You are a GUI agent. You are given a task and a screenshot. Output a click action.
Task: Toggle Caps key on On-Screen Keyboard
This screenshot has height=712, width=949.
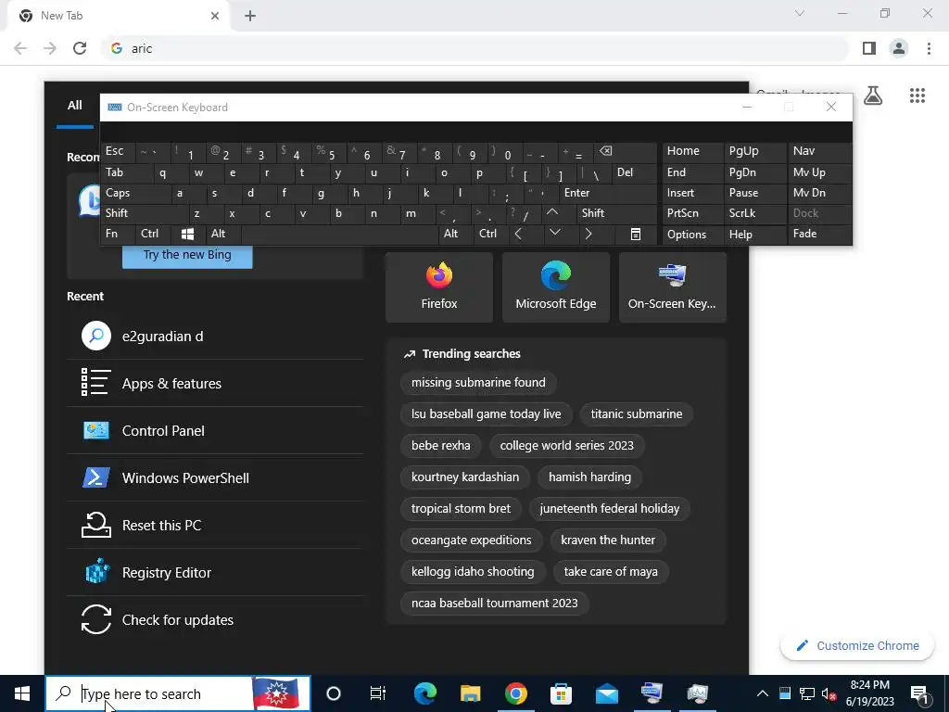click(x=135, y=193)
